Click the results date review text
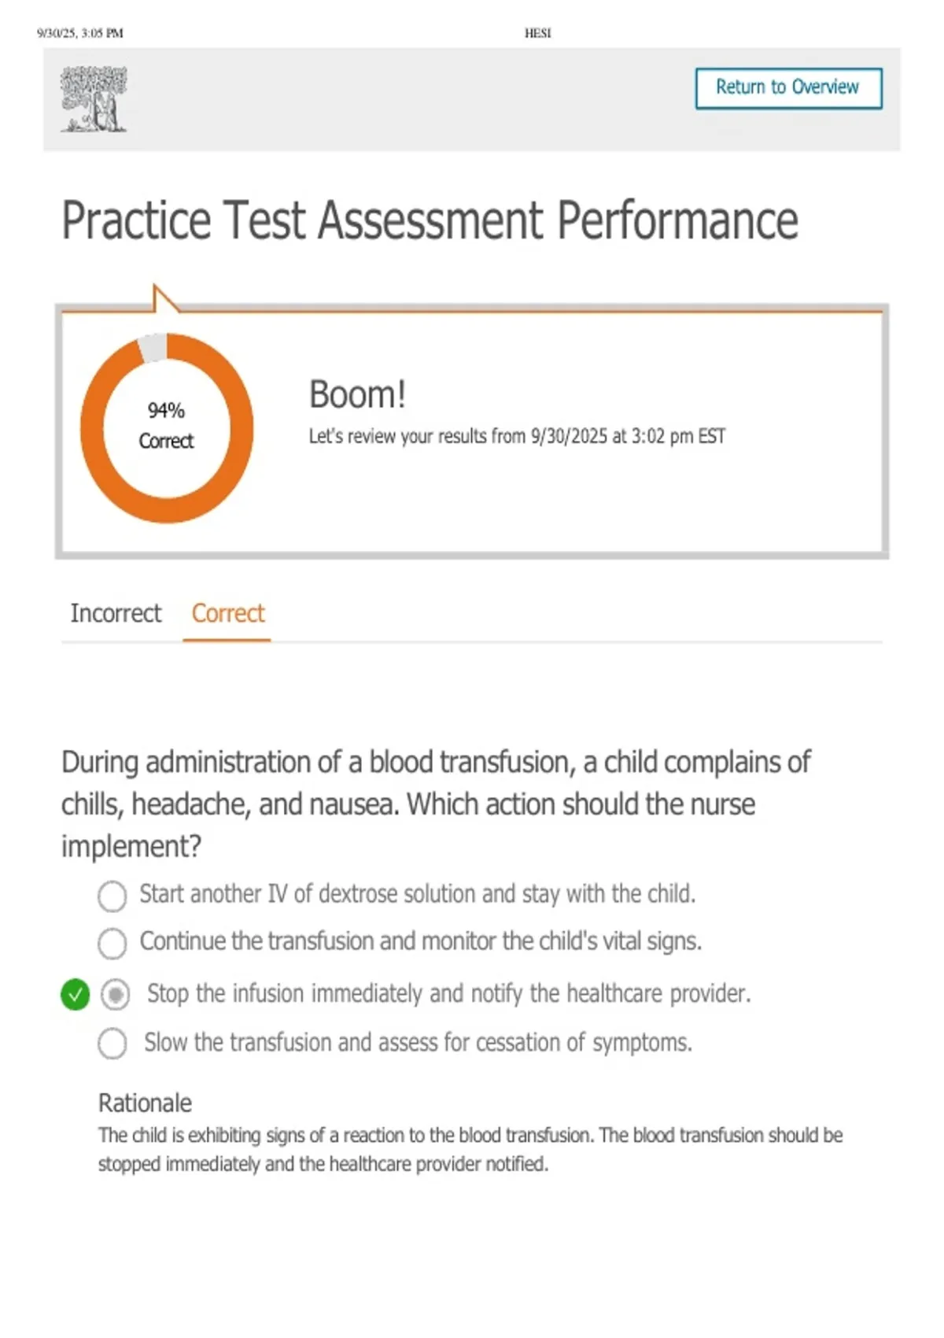Screen dimensions: 944x1338 tap(517, 436)
